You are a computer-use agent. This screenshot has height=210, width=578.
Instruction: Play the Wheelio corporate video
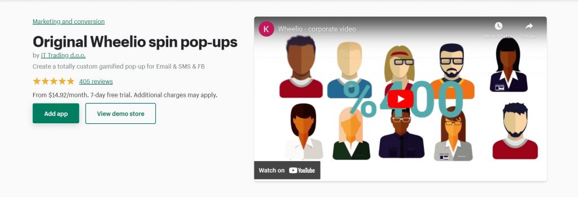[400, 99]
